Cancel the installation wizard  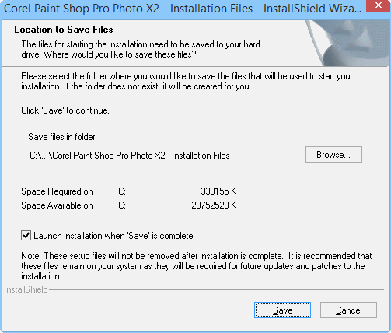[x=348, y=310]
